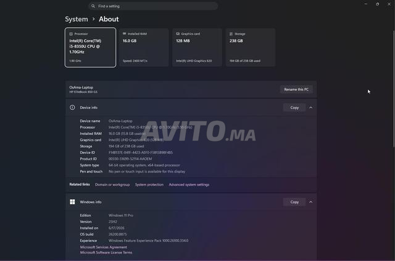The height and width of the screenshot is (261, 395).
Task: Click the Experience pack value text
Action: coord(148,241)
